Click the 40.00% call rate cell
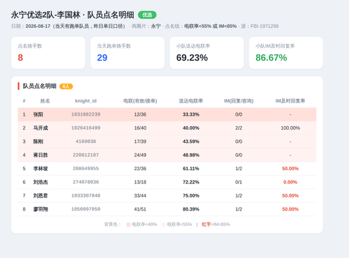 click(x=191, y=128)
